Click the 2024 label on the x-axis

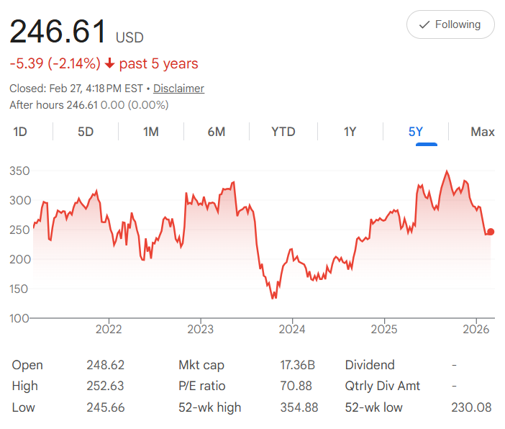pyautogui.click(x=292, y=330)
